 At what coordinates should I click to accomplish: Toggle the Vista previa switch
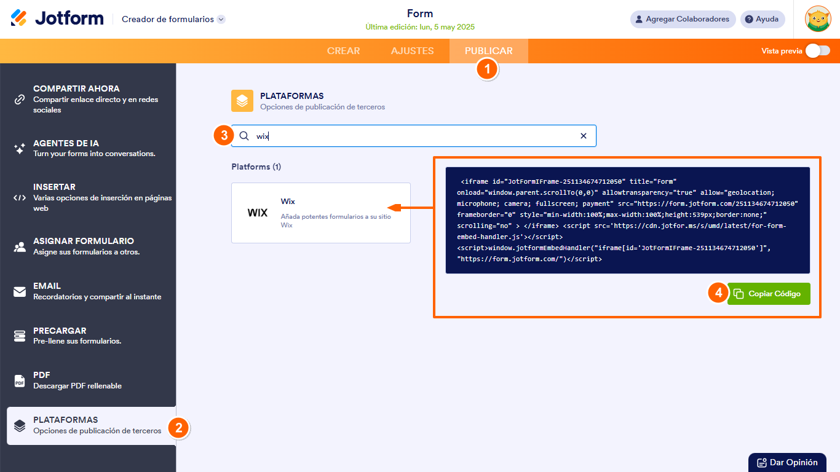(818, 51)
